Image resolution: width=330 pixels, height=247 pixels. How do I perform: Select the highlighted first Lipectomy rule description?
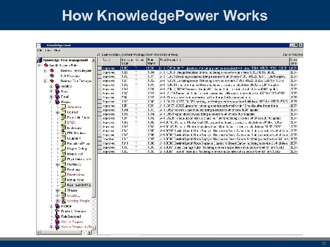pos(224,68)
